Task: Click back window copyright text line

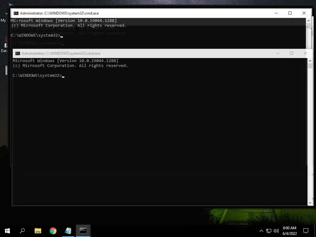Action: pos(69,26)
